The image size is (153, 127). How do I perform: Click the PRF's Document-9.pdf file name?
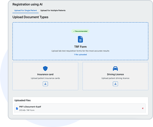point(30,107)
